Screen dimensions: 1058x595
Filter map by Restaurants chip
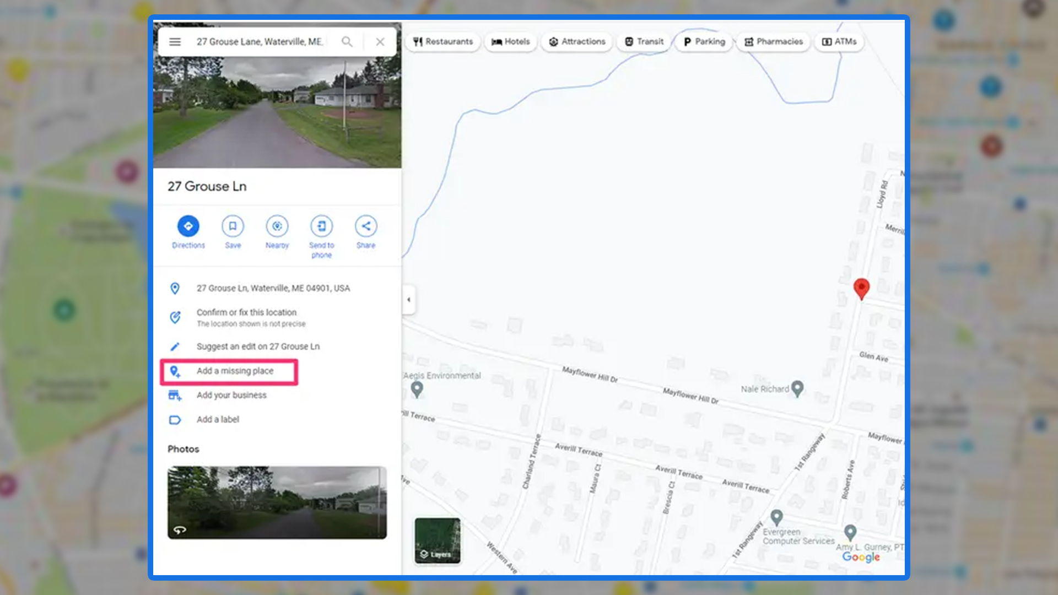pos(443,42)
